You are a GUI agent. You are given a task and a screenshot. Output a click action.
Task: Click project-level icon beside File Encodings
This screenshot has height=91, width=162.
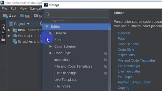click(105, 73)
